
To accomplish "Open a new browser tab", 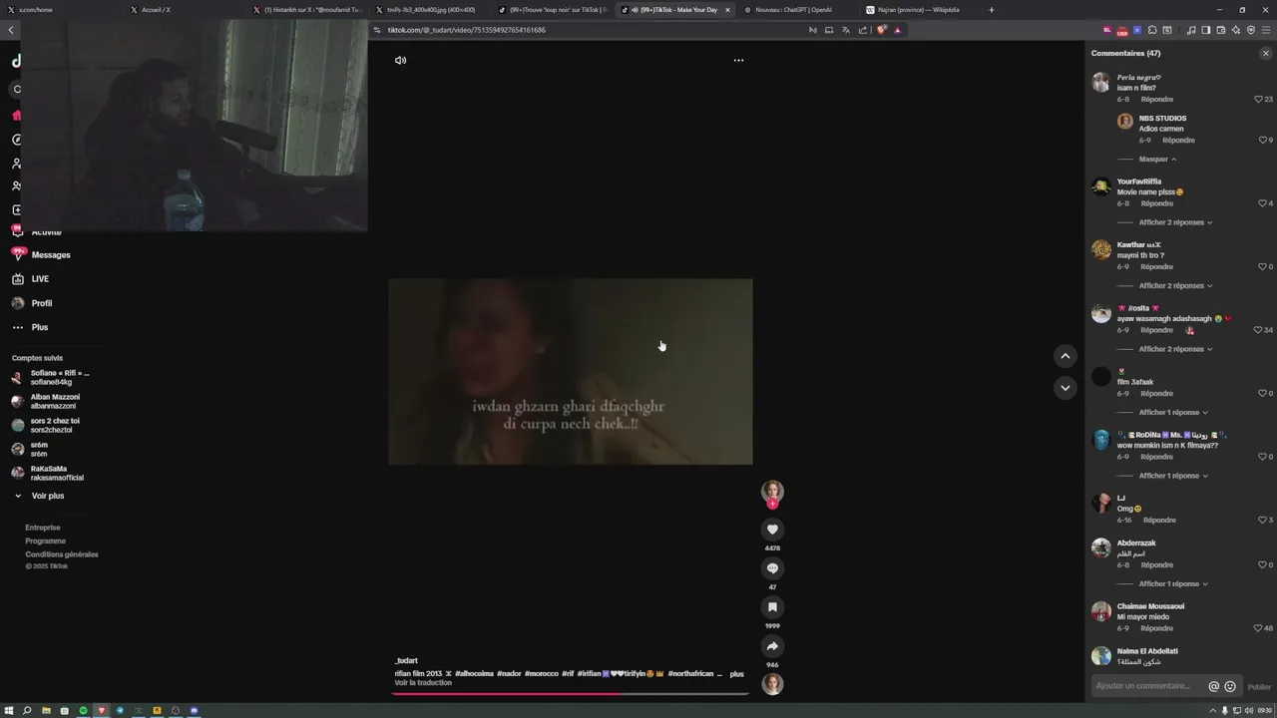I will [x=991, y=10].
